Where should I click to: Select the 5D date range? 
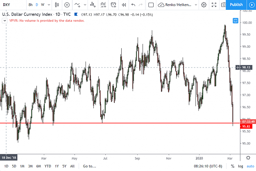tap(14, 166)
